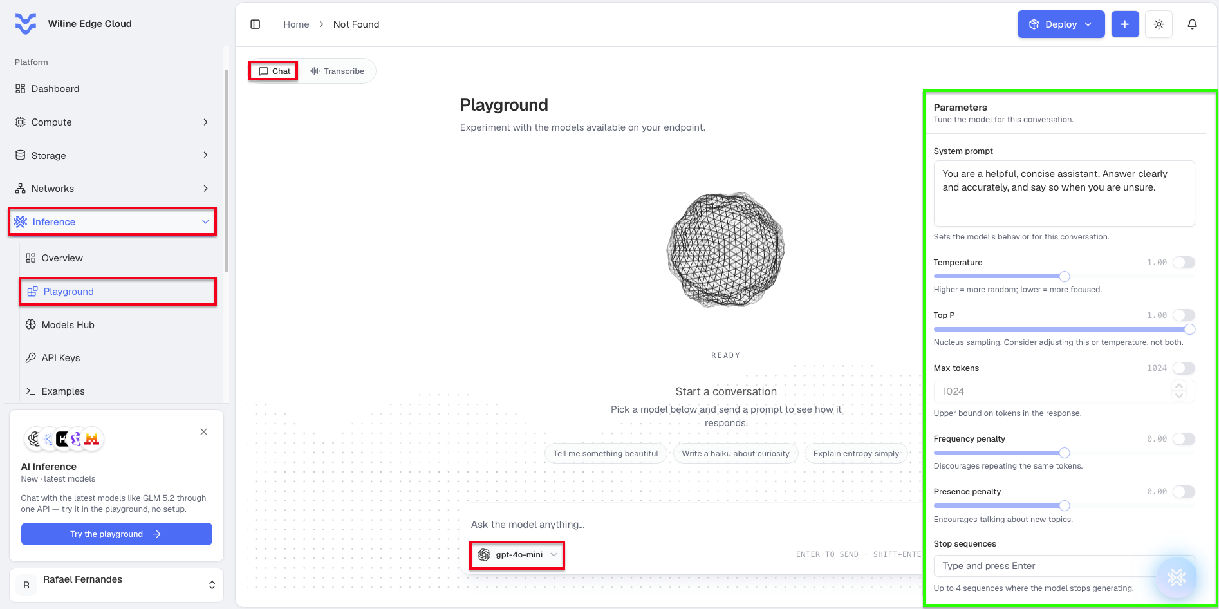Viewport: 1219px width, 609px height.
Task: Adjust the Frequency penalty slider handle
Action: 1065,453
